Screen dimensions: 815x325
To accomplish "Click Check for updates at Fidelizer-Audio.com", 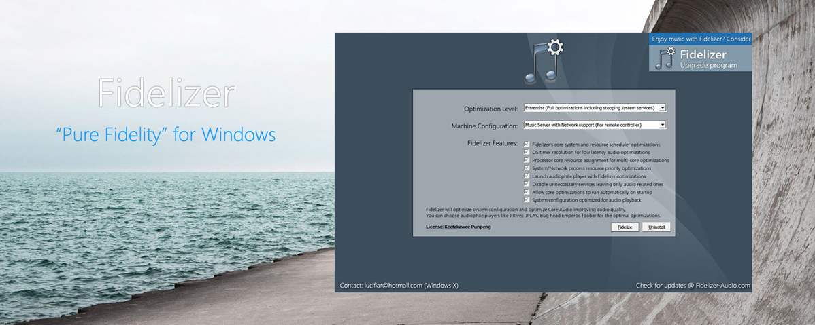I will pyautogui.click(x=693, y=286).
